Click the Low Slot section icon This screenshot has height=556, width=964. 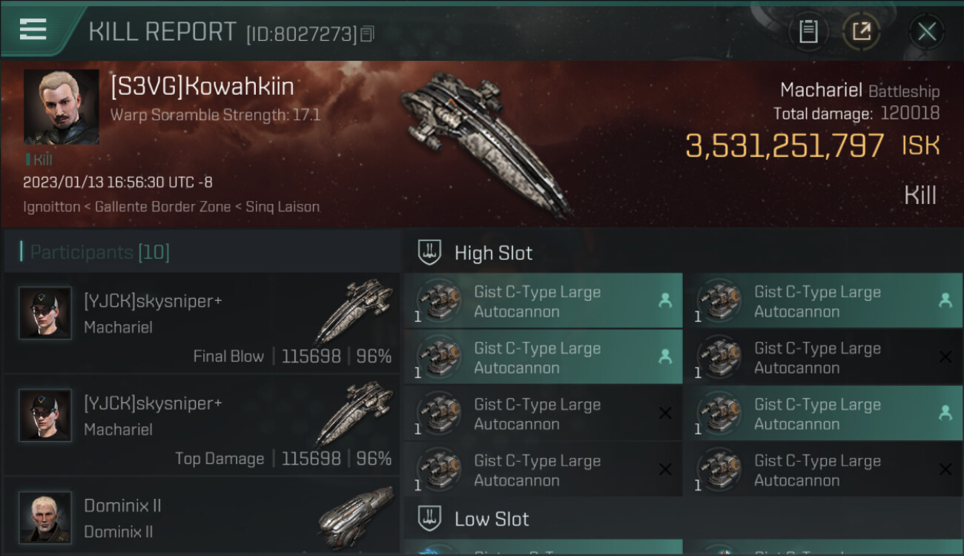click(430, 518)
